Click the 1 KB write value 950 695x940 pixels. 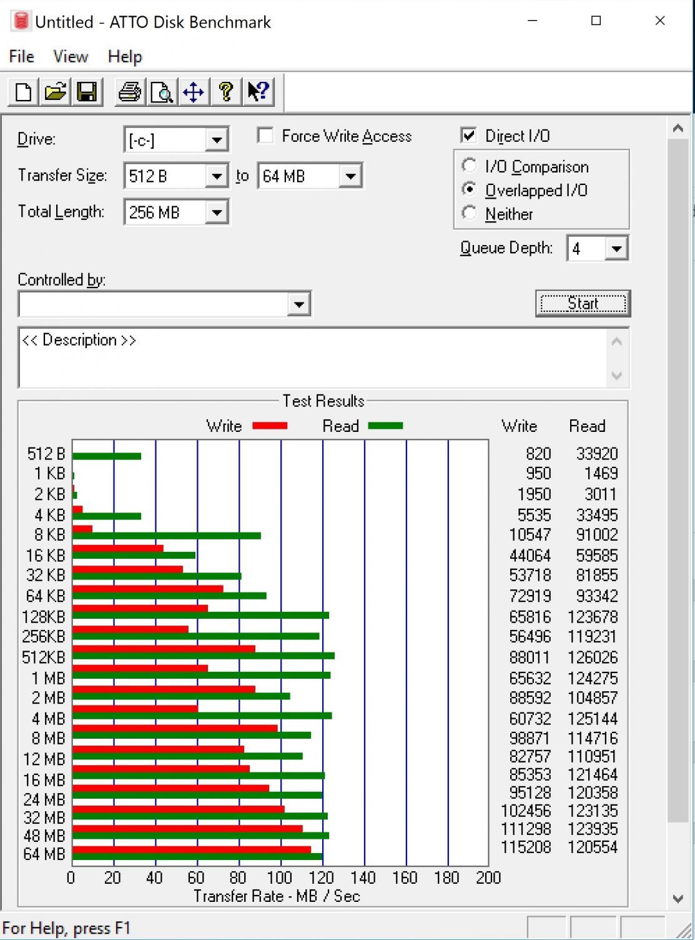[538, 473]
